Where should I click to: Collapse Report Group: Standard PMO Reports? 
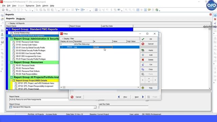tap(7, 29)
